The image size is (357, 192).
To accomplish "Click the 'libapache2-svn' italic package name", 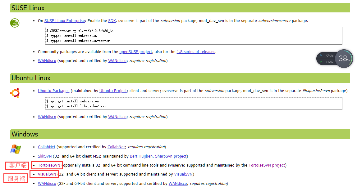I will click(x=316, y=91).
